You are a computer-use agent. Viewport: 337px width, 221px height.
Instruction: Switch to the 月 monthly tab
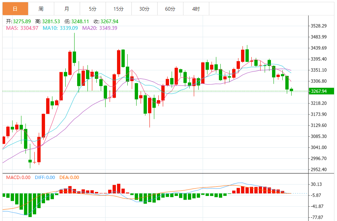[67, 9]
